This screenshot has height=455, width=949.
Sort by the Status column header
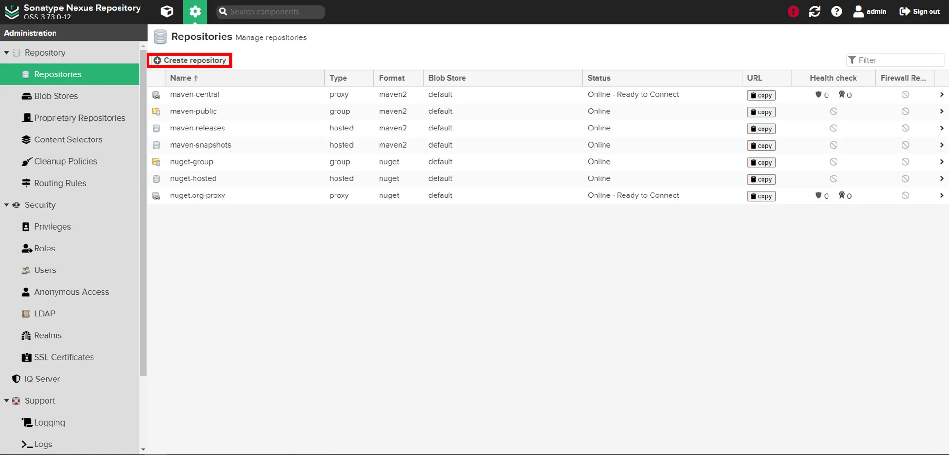point(662,78)
